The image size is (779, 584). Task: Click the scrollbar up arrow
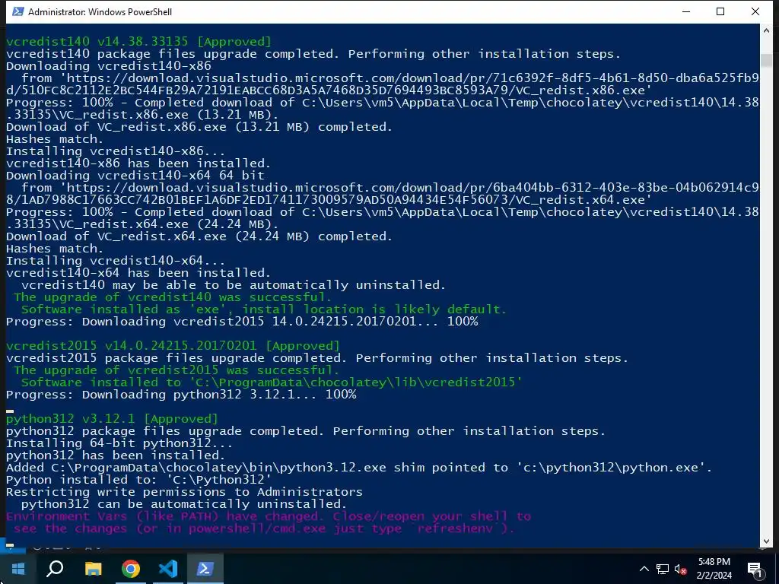coord(765,30)
